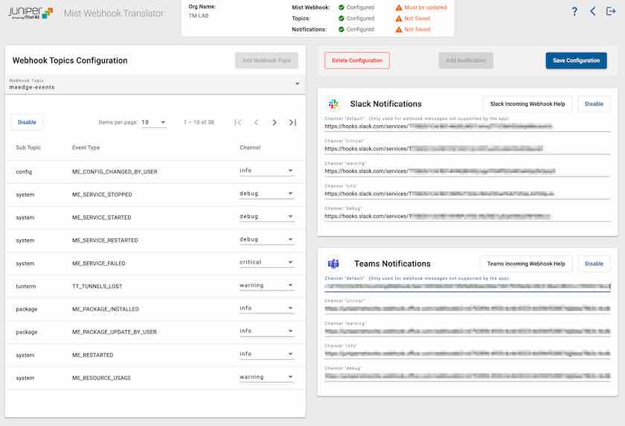Click the tunterm sub topic cell

tap(26, 287)
